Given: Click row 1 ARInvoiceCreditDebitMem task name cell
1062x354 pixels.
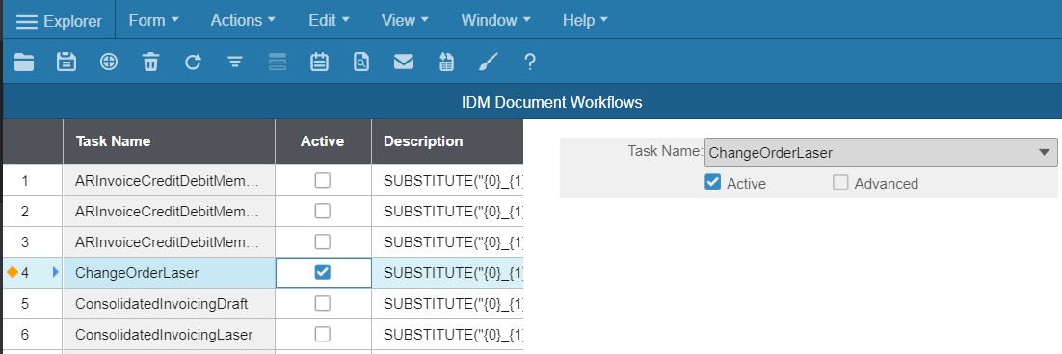Looking at the screenshot, I should pyautogui.click(x=169, y=181).
